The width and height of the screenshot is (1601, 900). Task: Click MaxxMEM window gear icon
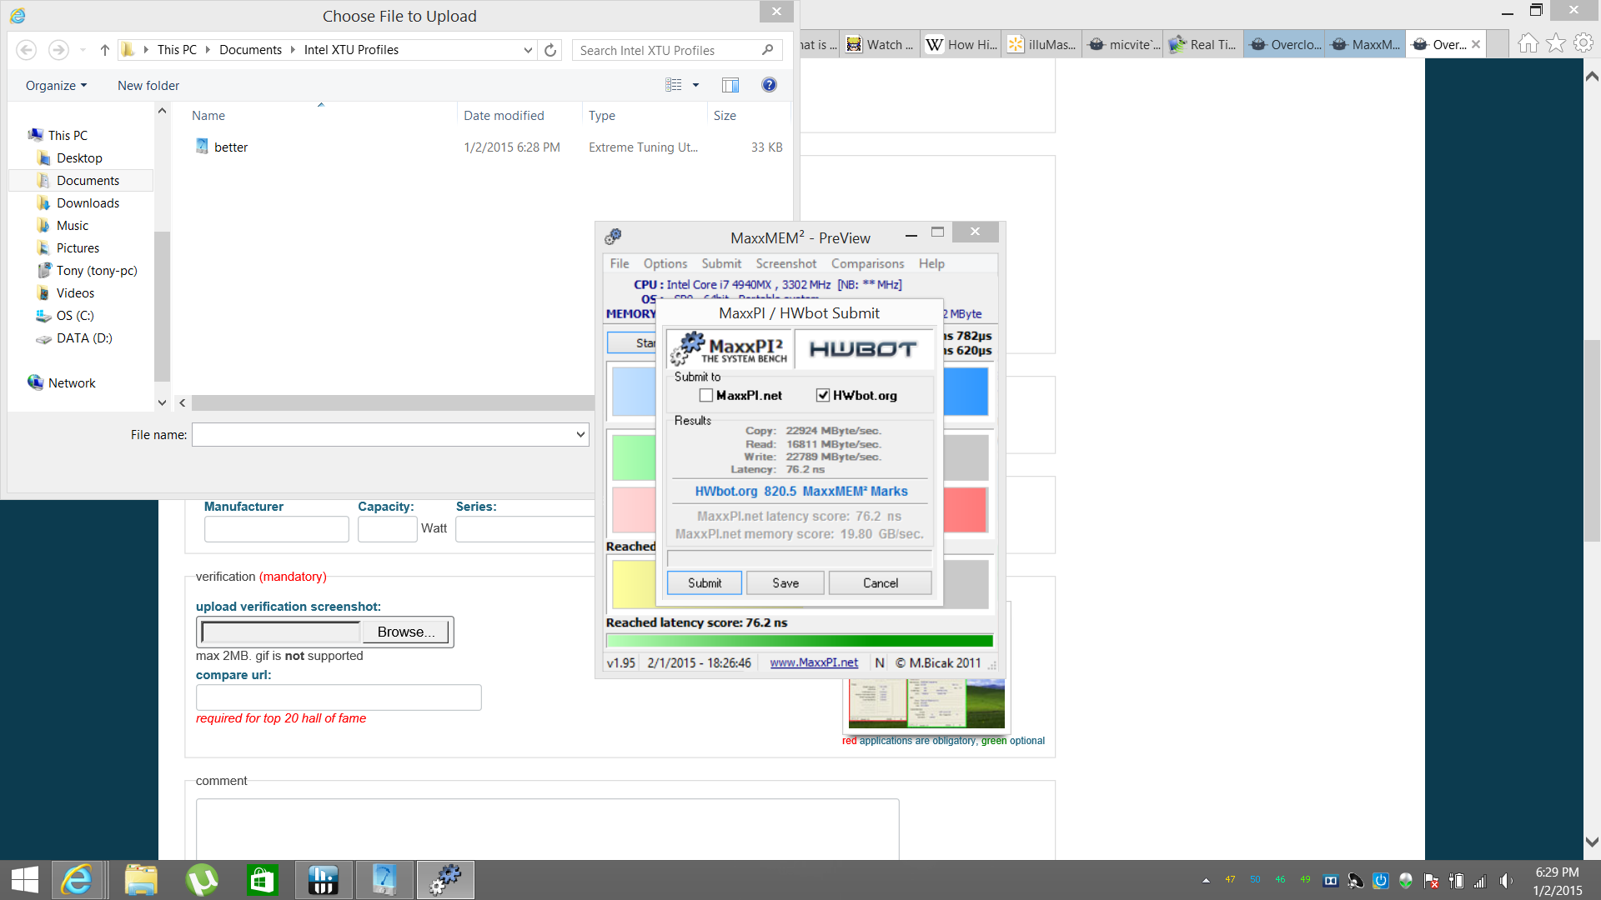[x=613, y=237]
